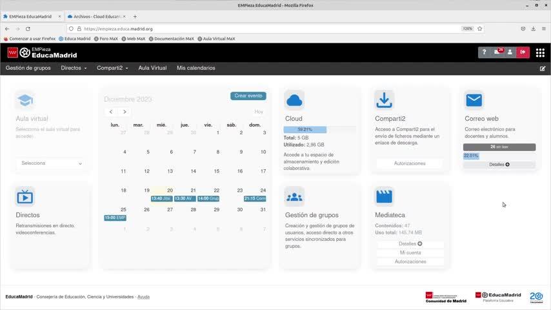This screenshot has width=551, height=310.
Task: Go to previous month in calendar
Action: click(111, 112)
